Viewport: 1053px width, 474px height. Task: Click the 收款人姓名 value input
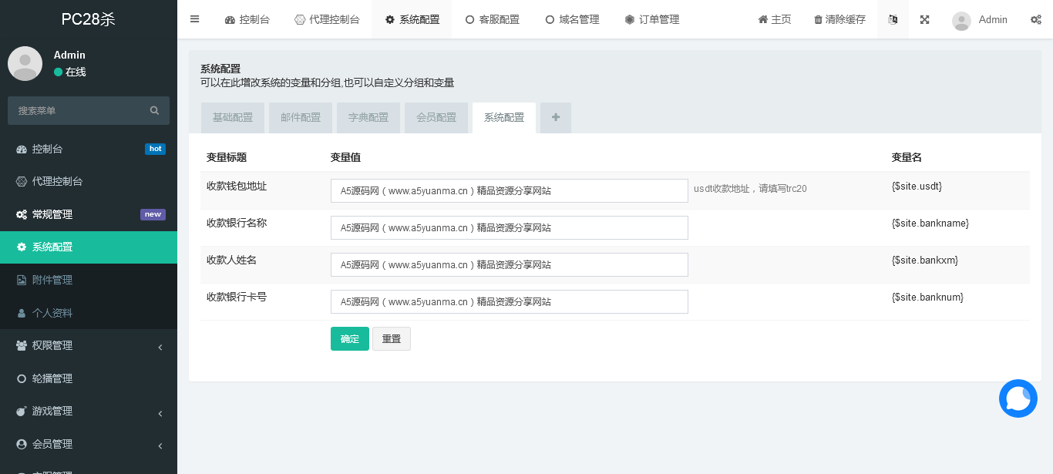point(510,265)
